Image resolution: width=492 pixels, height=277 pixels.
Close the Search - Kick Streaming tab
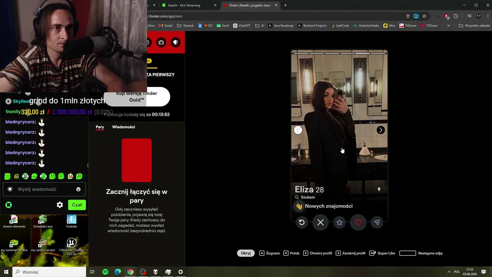pyautogui.click(x=215, y=5)
